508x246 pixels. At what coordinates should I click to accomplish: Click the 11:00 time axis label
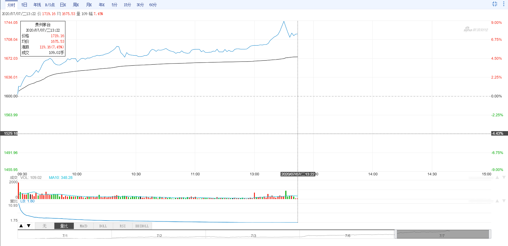(195, 174)
